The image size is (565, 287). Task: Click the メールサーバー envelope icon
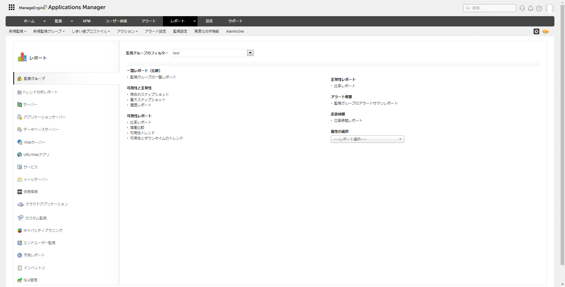pos(20,179)
